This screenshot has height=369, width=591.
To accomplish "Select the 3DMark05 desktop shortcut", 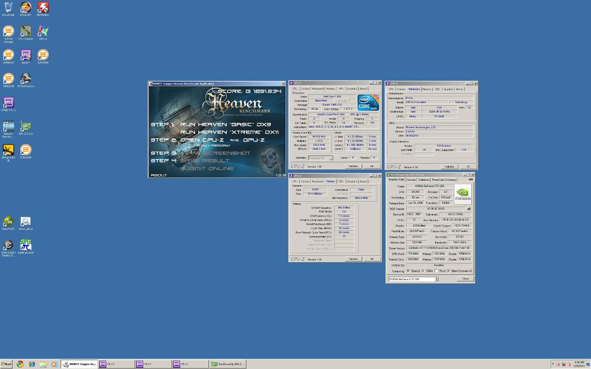I will (x=8, y=80).
